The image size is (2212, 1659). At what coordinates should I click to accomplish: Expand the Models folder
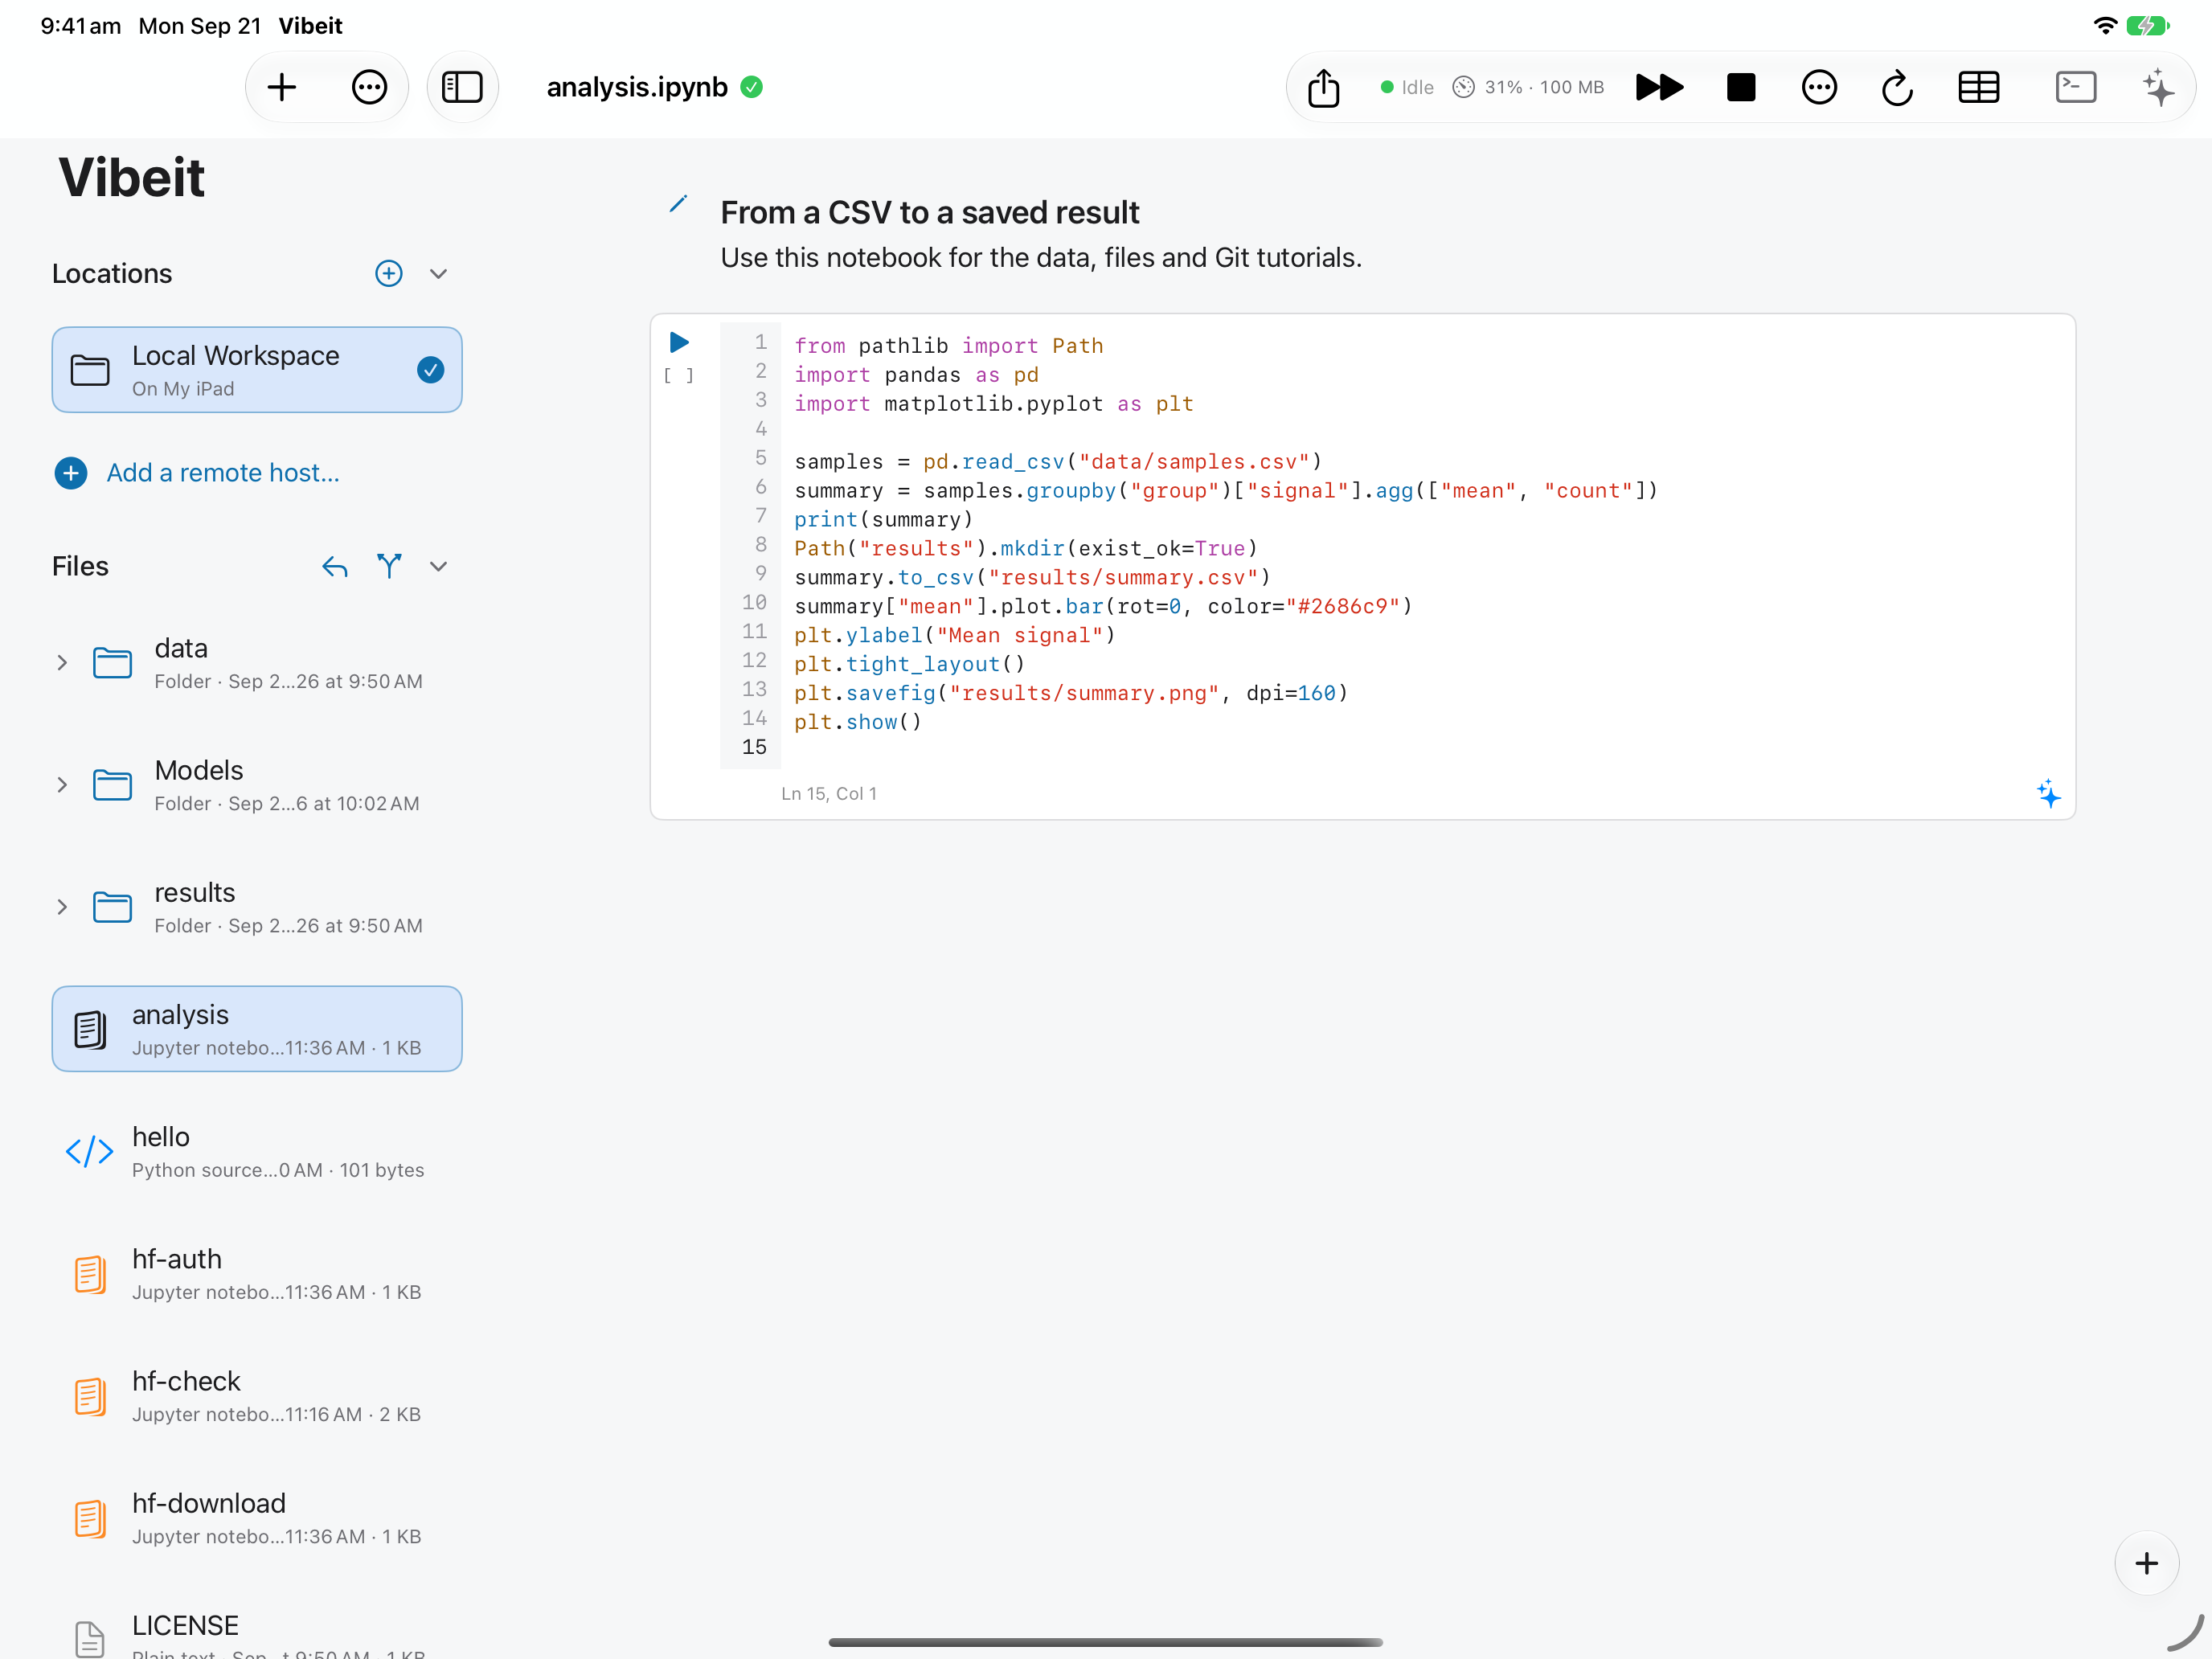click(62, 785)
